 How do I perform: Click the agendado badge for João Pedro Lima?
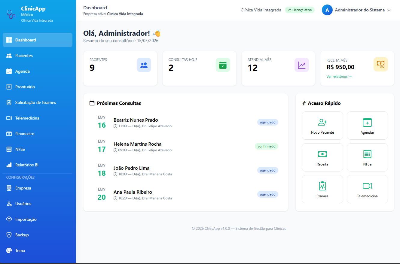pyautogui.click(x=268, y=170)
